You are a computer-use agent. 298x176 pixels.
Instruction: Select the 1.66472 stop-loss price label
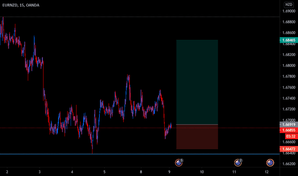point(289,149)
